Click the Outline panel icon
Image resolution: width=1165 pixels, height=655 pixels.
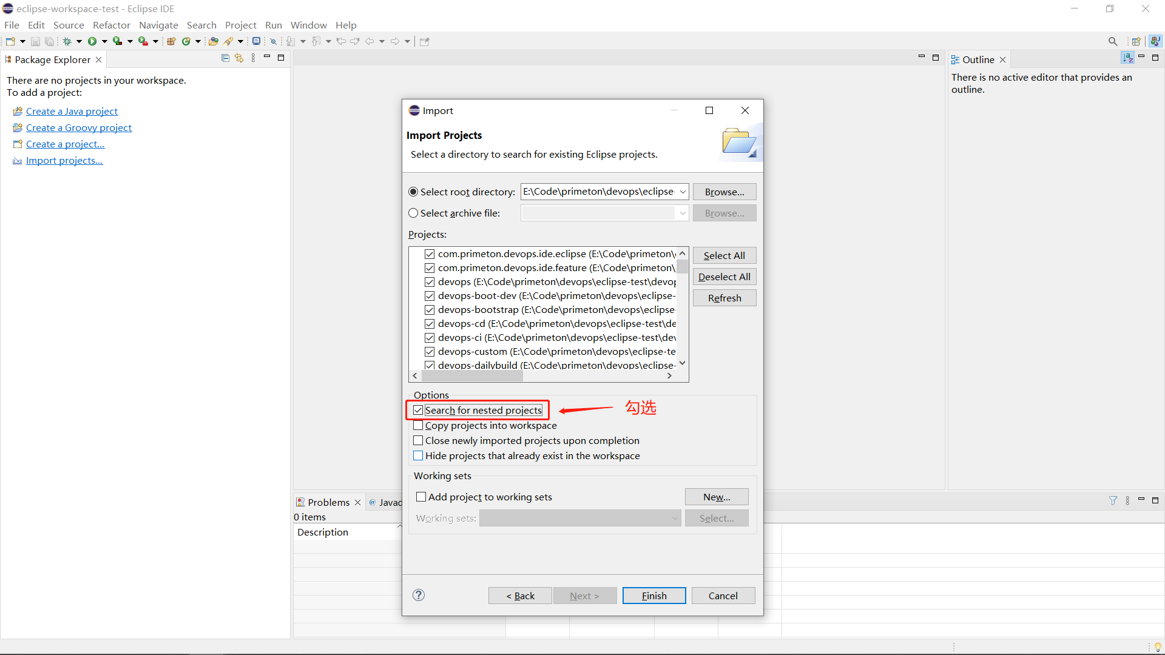pos(956,59)
